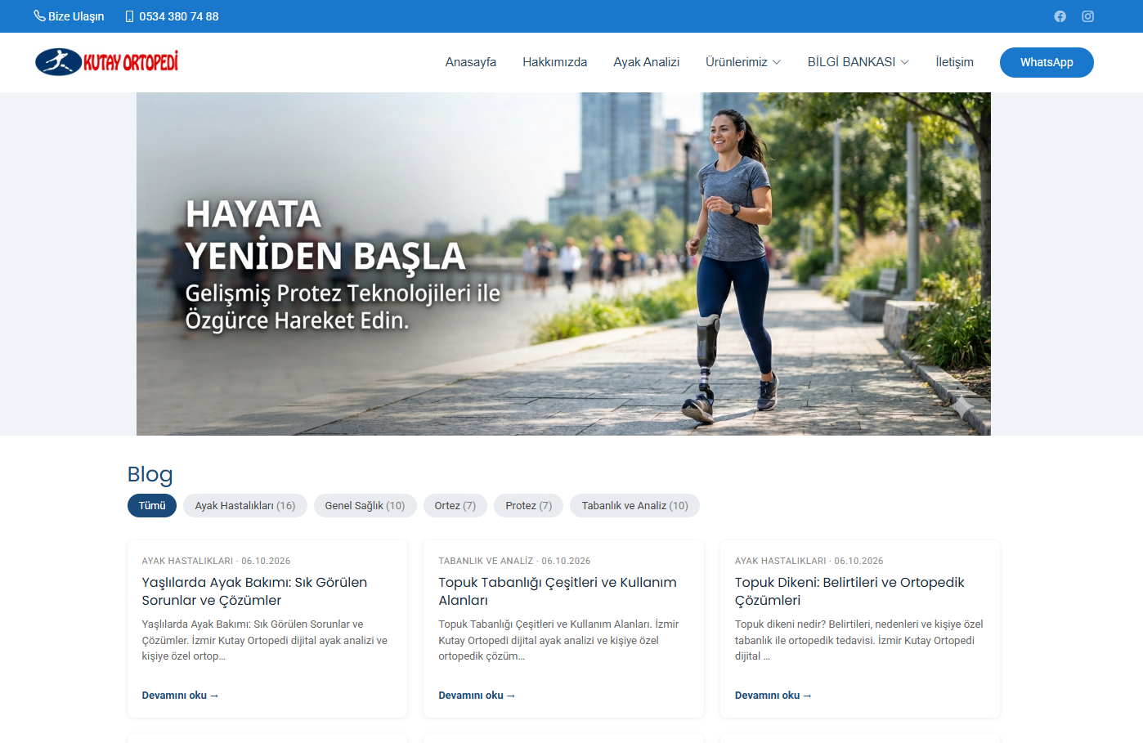This screenshot has width=1143, height=743.
Task: Filter blog by Genel Sağlık (10)
Action: pos(365,506)
